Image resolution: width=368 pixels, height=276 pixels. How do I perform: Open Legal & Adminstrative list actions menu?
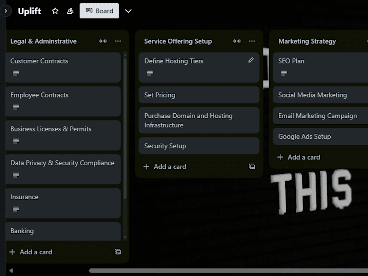point(118,41)
